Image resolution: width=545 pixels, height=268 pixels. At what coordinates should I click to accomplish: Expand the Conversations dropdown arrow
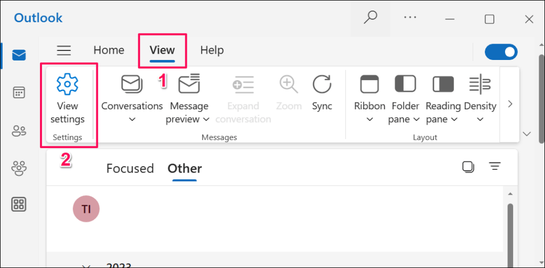[x=132, y=119]
